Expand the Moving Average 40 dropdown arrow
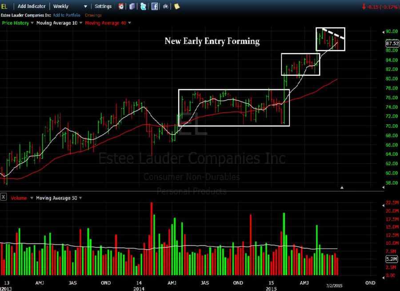 tap(130, 23)
